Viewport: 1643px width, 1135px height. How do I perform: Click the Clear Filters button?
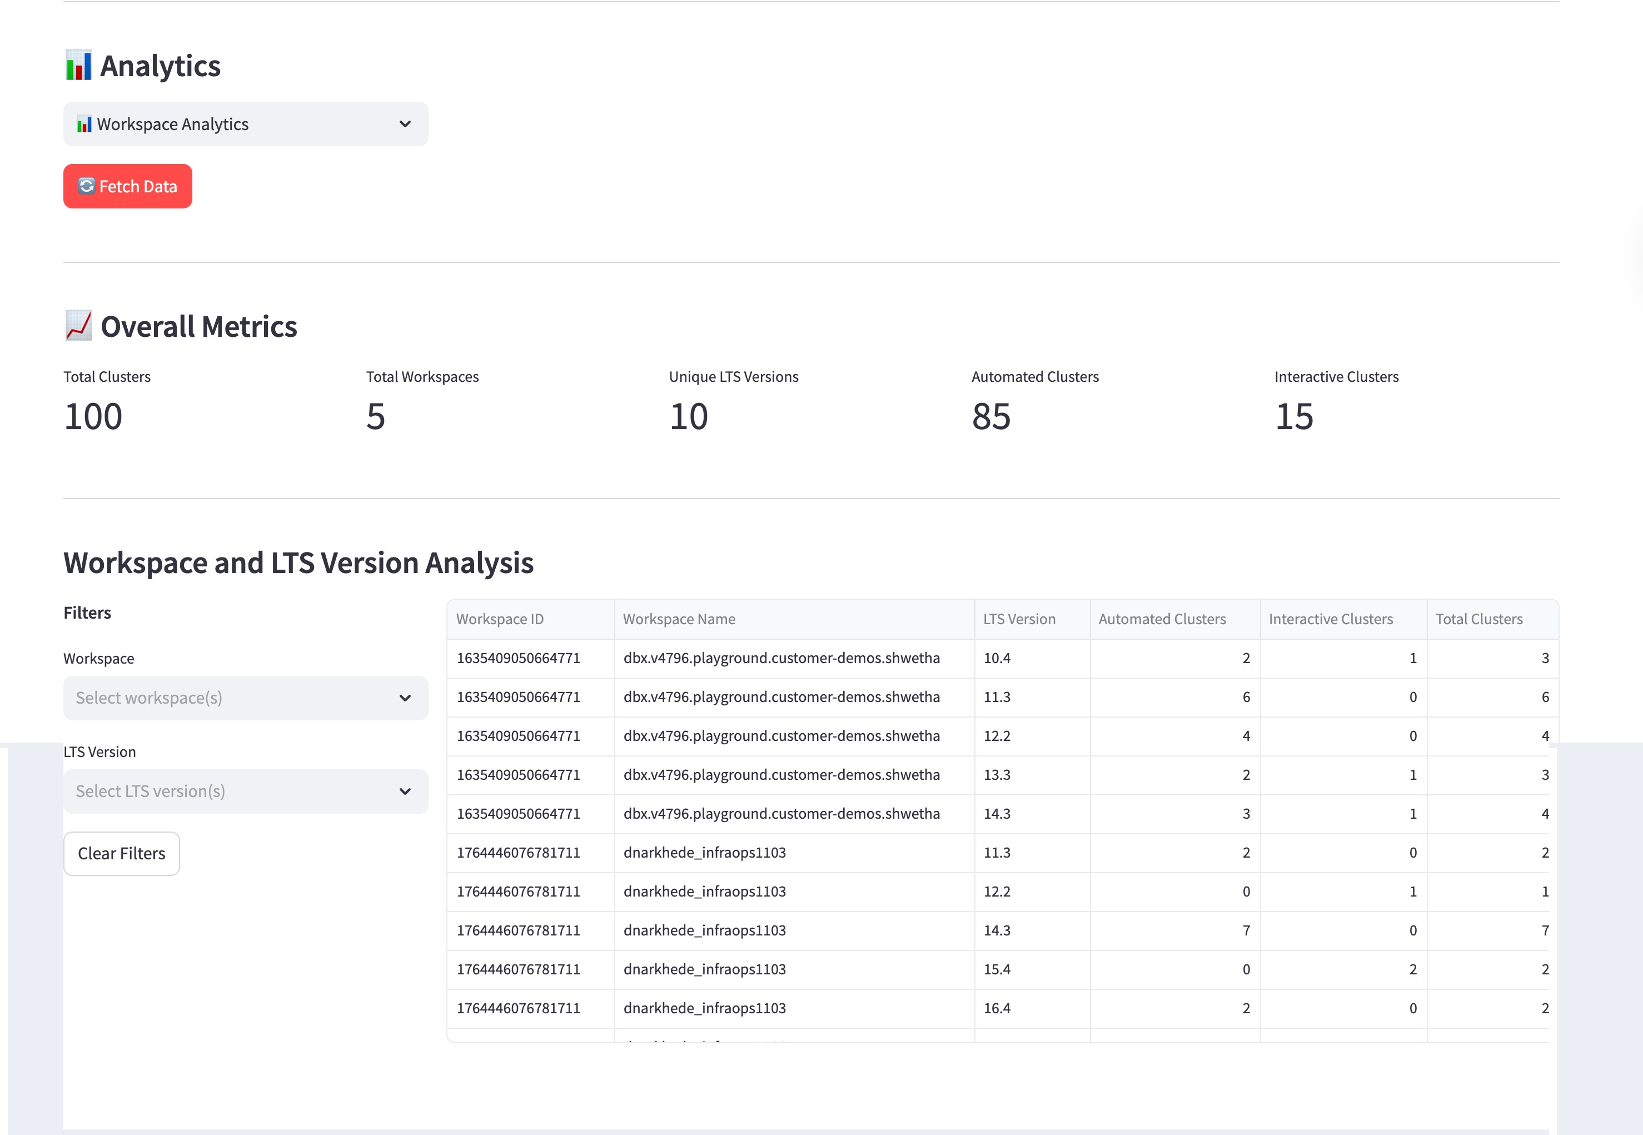point(122,853)
